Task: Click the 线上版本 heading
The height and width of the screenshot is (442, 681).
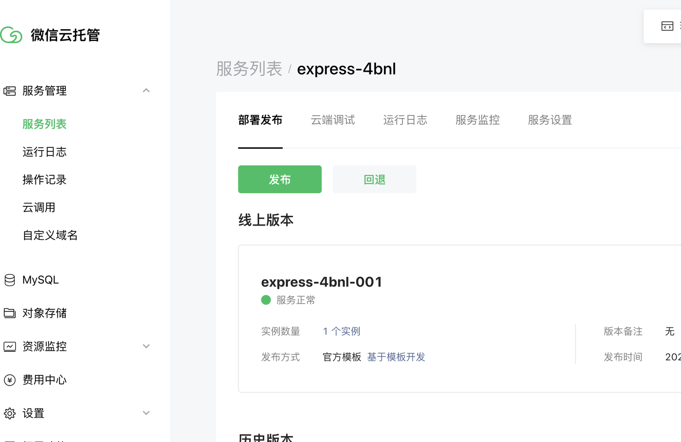Action: (x=266, y=220)
